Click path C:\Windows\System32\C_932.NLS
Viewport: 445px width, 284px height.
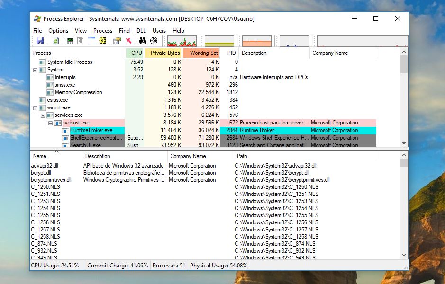[x=275, y=251]
